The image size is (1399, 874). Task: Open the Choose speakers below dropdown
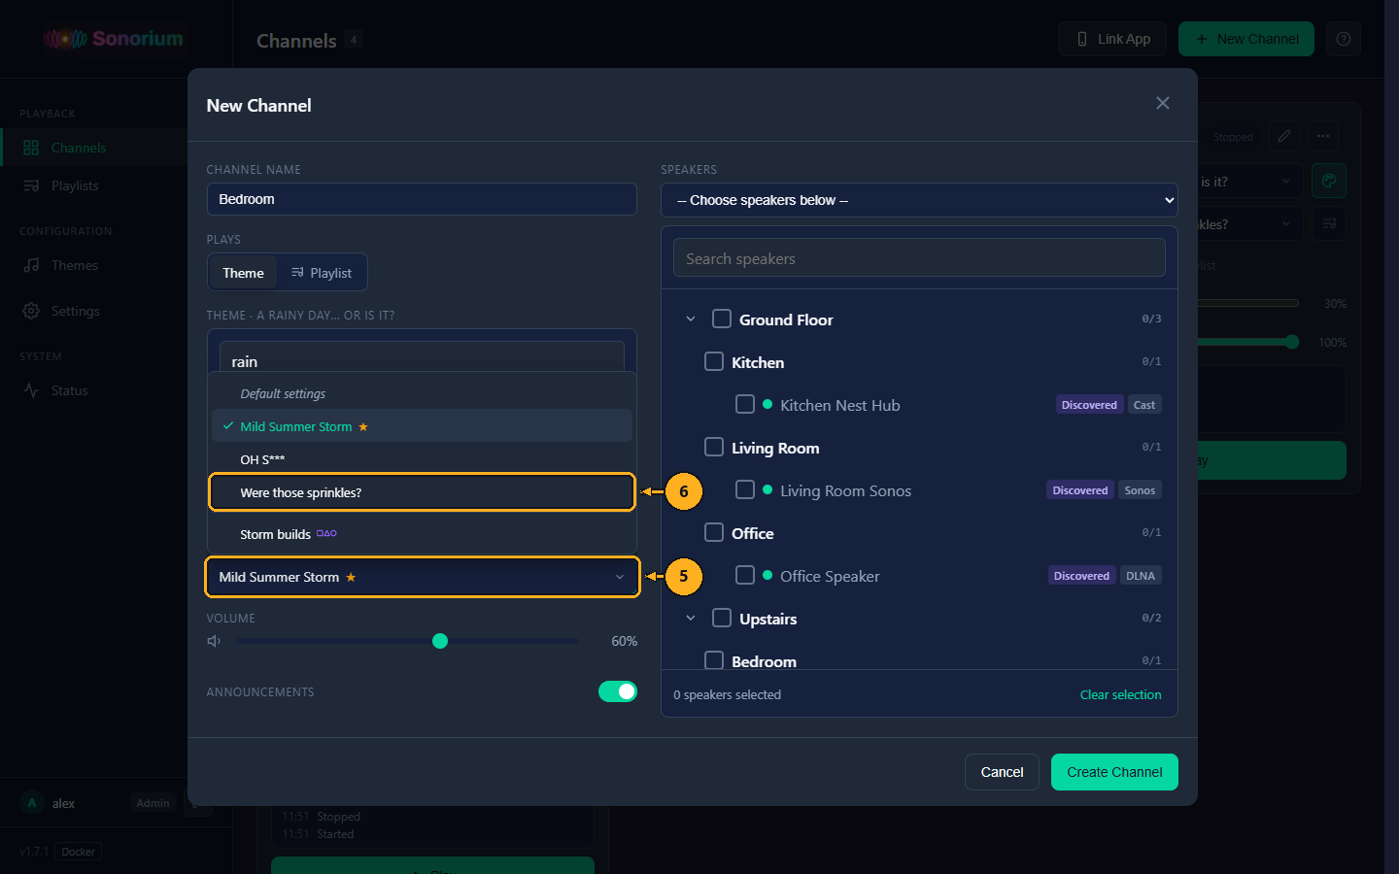point(919,200)
